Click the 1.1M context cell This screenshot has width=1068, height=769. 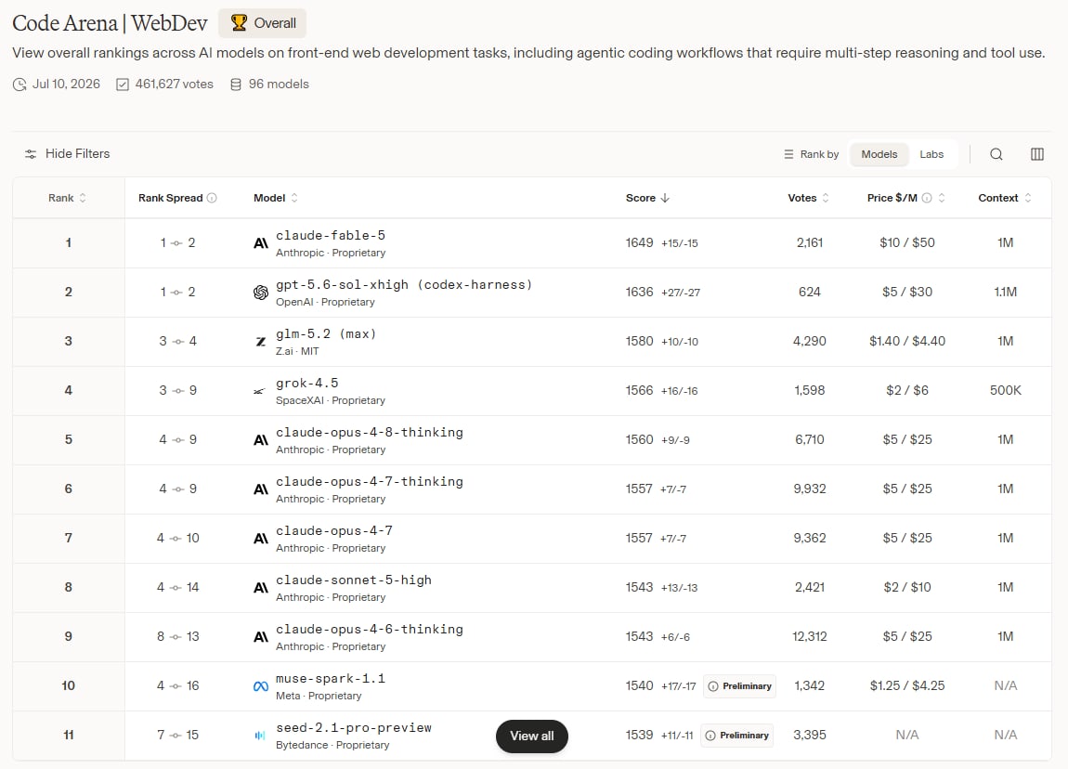point(1006,293)
